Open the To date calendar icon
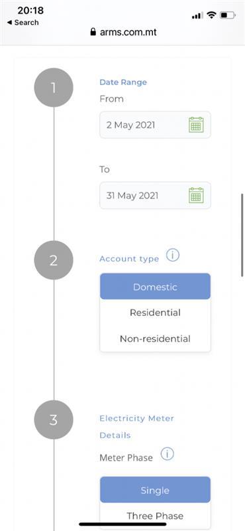 pyautogui.click(x=196, y=195)
